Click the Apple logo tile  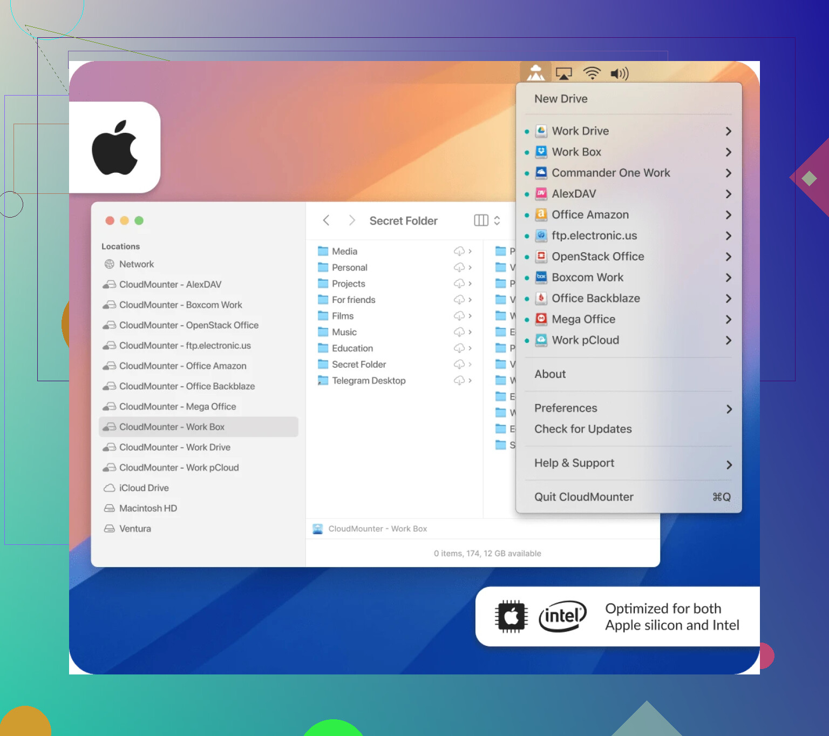click(115, 147)
